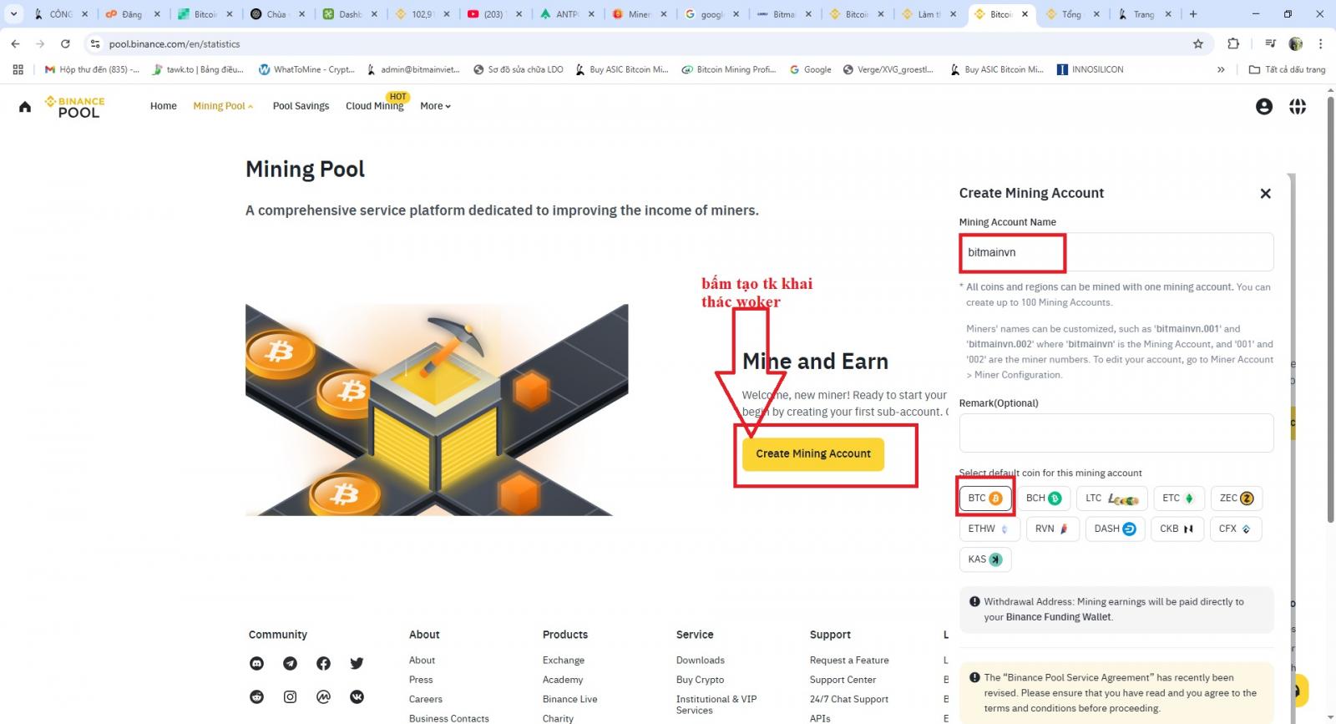View site information icon in address bar
The image size is (1336, 724).
click(95, 43)
